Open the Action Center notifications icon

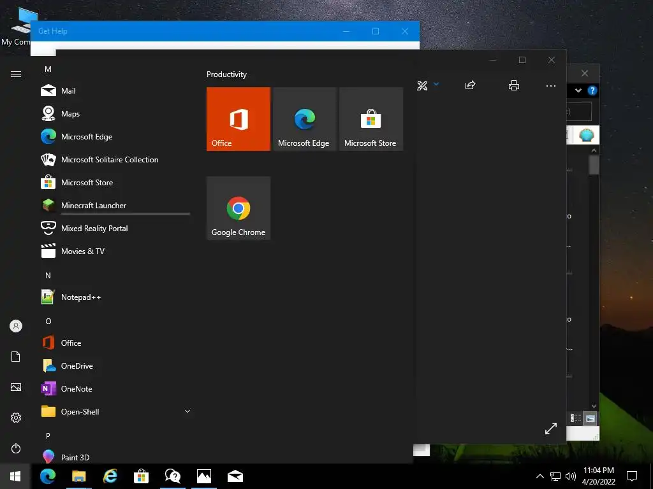[x=632, y=476]
